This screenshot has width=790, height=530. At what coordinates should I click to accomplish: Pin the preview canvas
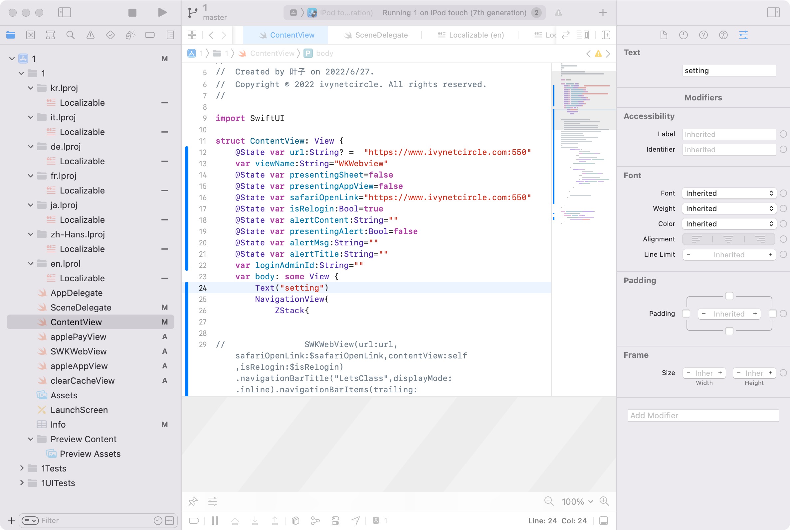[193, 501]
